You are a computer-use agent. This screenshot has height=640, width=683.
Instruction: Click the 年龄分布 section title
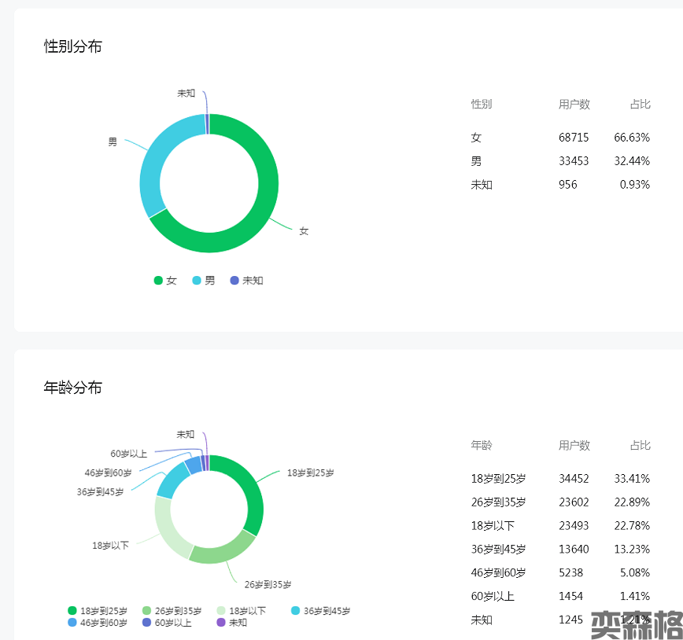pos(73,388)
